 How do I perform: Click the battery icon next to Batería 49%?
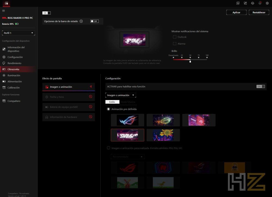[x=17, y=24]
